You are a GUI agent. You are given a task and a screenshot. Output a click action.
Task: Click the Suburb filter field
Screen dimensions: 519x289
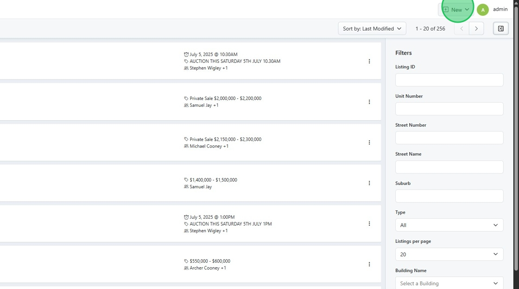coord(449,196)
